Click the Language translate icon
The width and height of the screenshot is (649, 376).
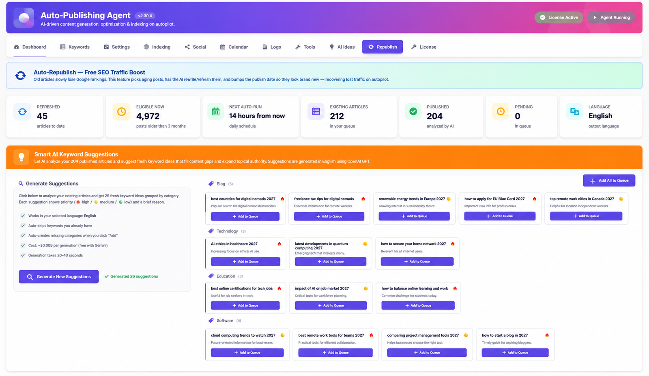coord(574,111)
